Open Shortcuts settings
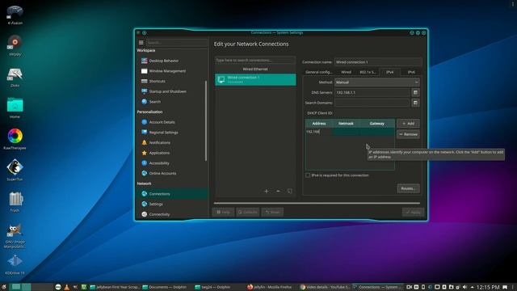This screenshot has width=517, height=291. click(x=157, y=81)
